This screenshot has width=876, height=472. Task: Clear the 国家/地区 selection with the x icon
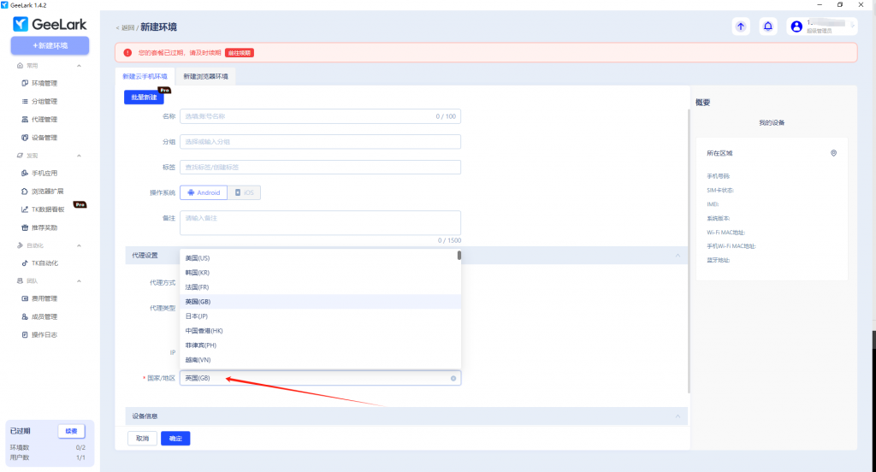[x=453, y=378]
